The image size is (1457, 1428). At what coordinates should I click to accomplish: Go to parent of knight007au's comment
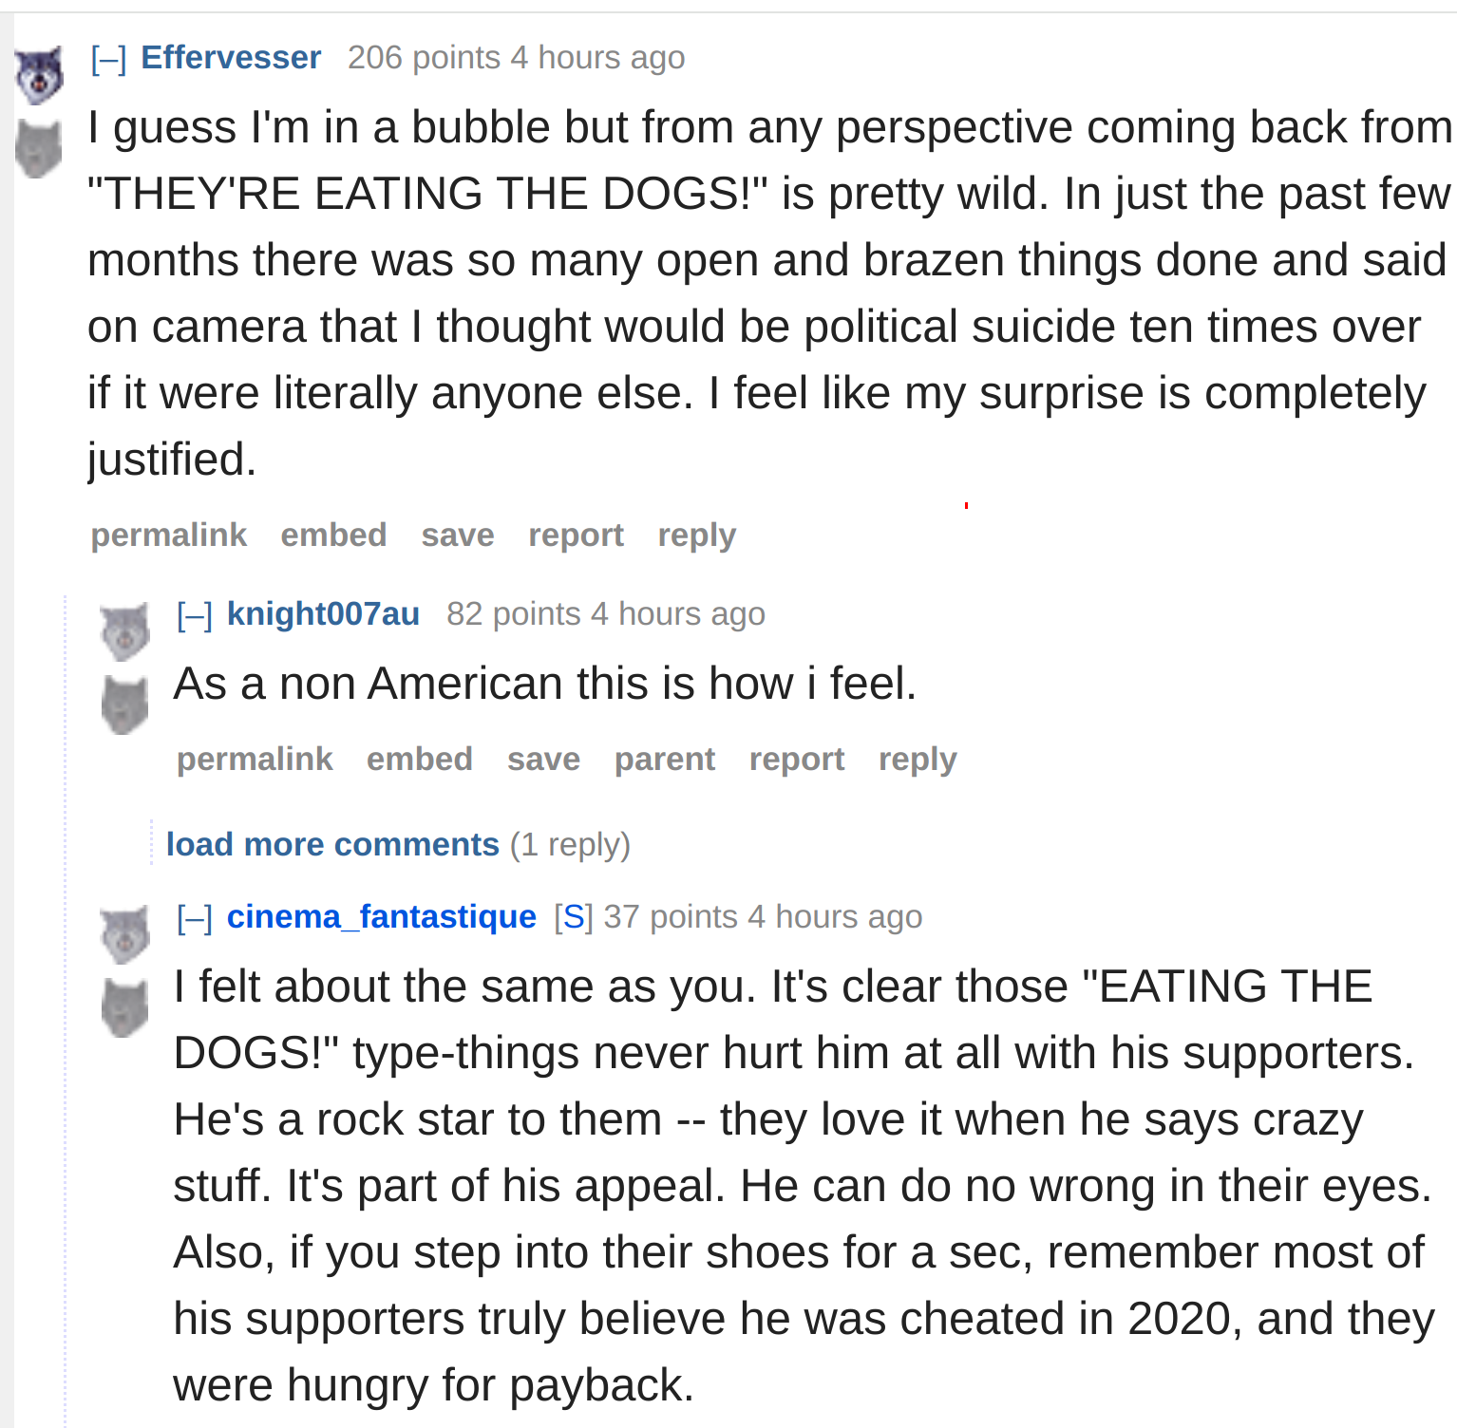click(665, 760)
